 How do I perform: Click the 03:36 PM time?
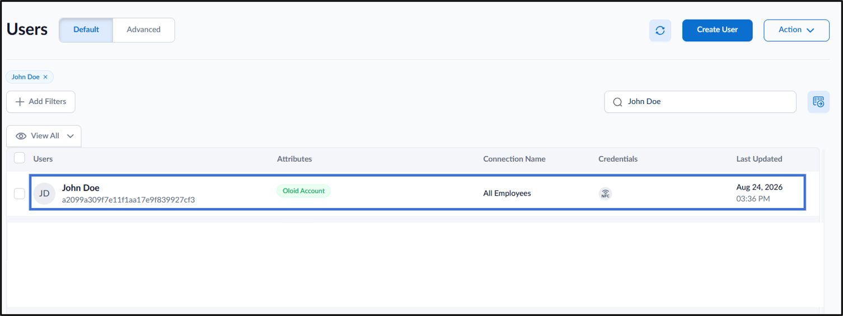point(753,199)
